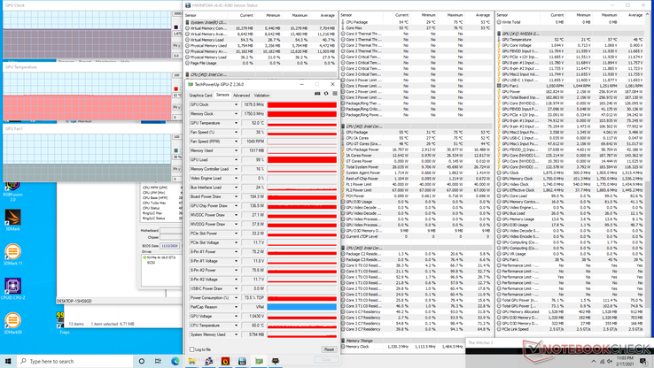
Task: Click the multi-colored taskbar icon beside File Explorer
Action: (x=208, y=361)
